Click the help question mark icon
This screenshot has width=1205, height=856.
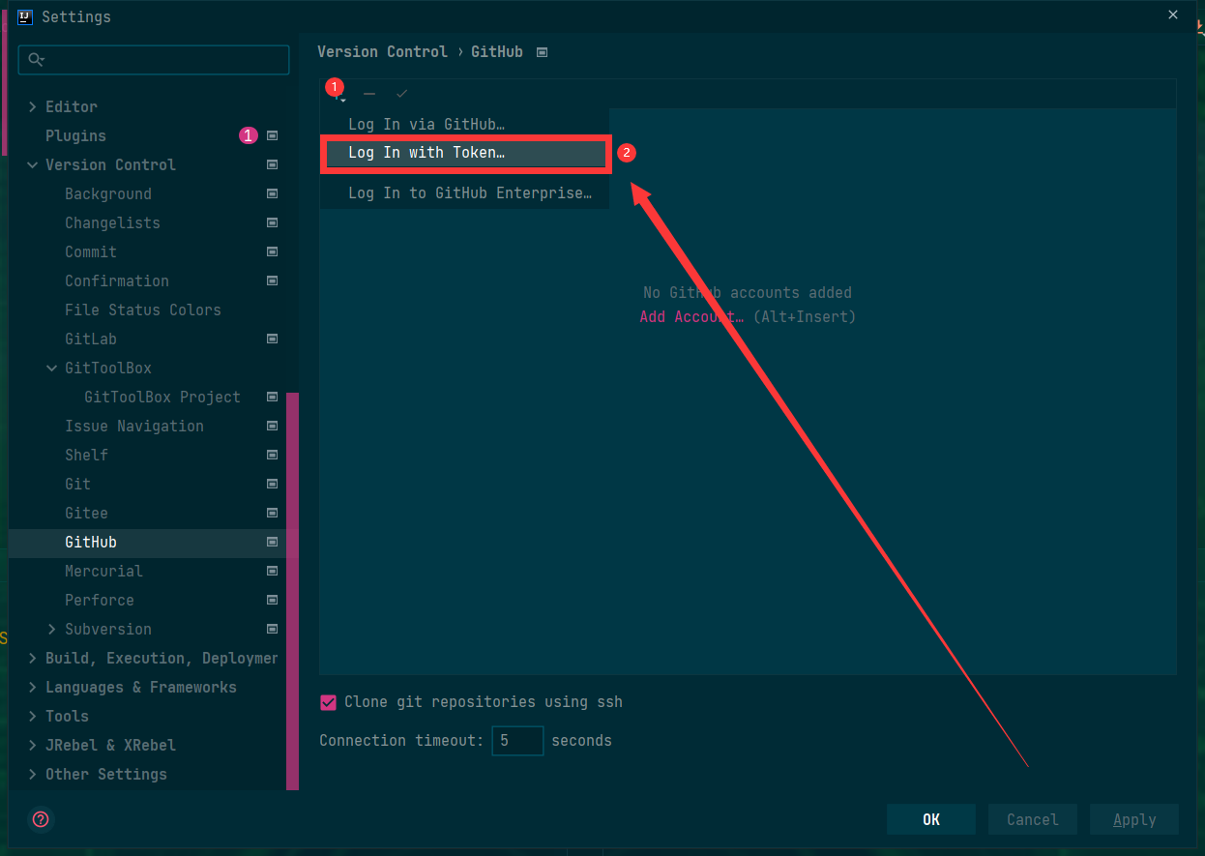click(41, 819)
